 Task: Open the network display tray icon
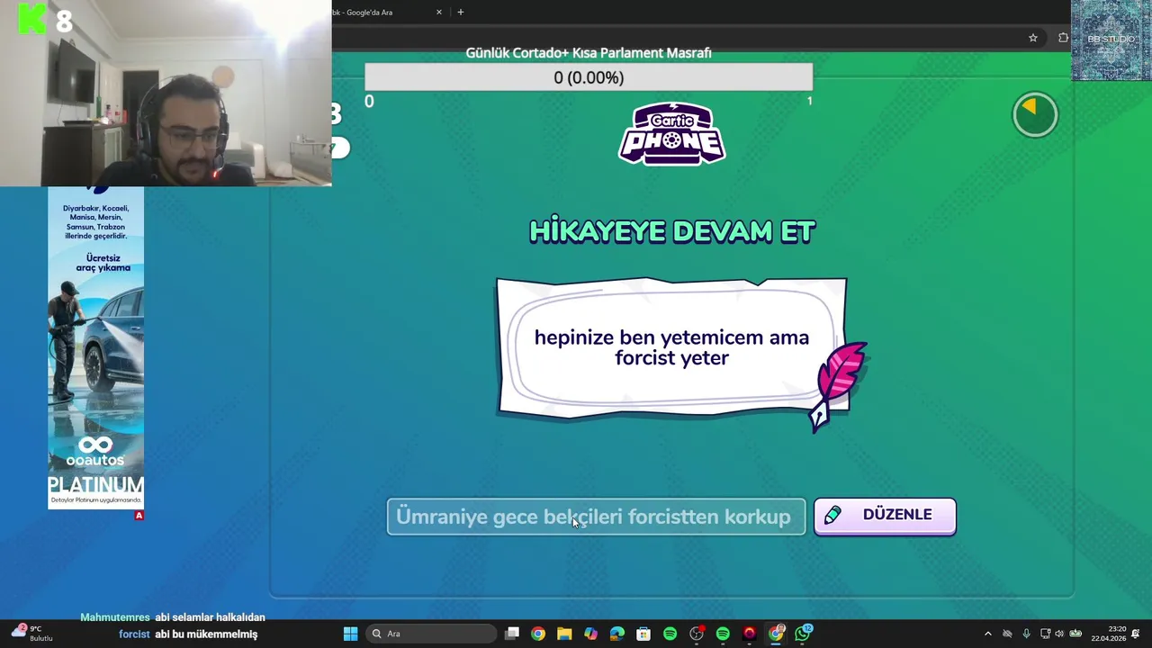click(1045, 634)
